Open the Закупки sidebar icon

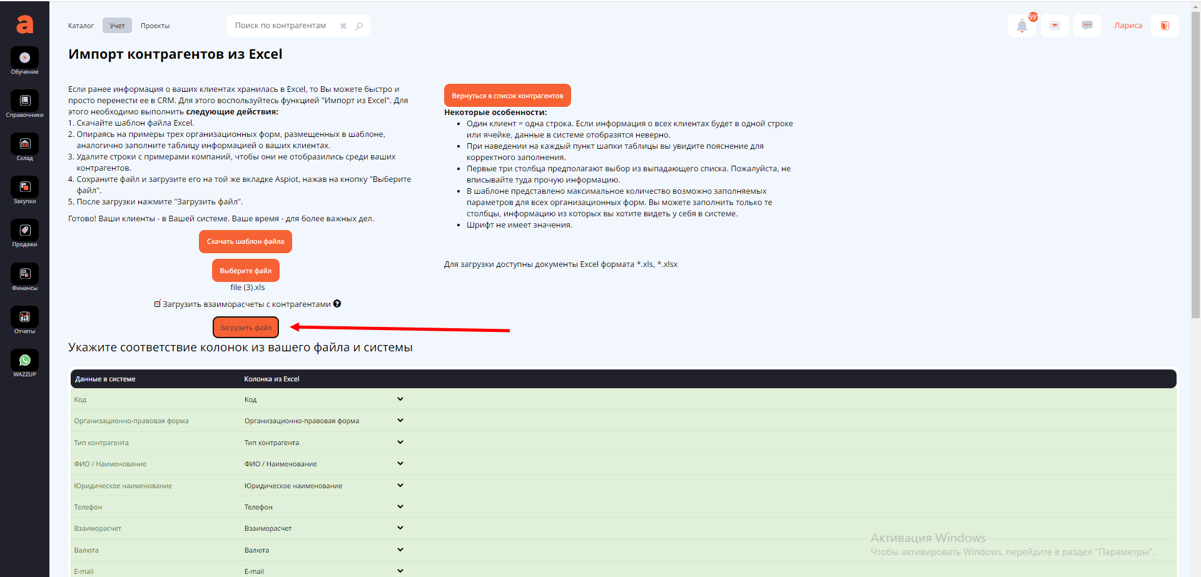(24, 188)
